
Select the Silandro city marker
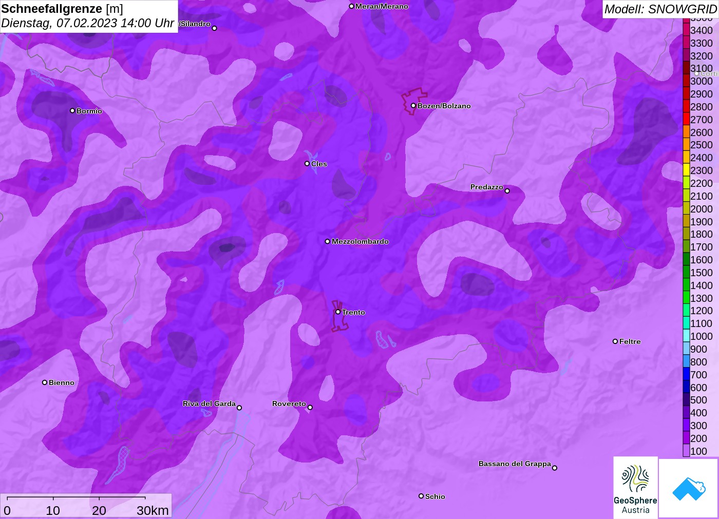[x=215, y=28]
